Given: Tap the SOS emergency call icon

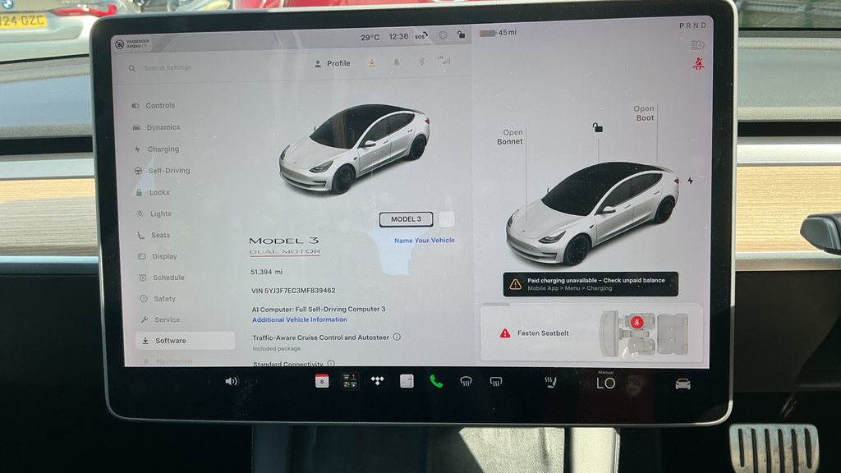Looking at the screenshot, I should [x=421, y=36].
